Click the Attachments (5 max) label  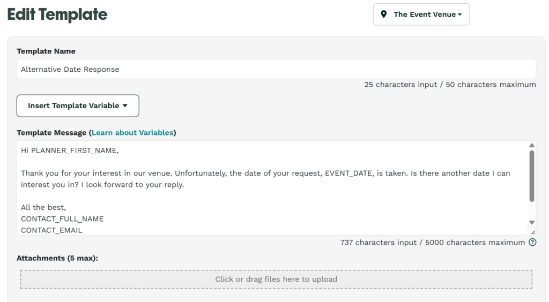tap(57, 258)
